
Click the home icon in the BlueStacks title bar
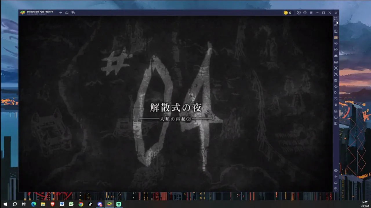click(x=67, y=13)
